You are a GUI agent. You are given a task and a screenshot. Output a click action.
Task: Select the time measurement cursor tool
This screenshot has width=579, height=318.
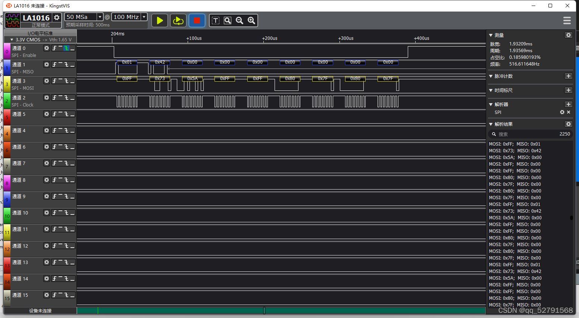point(216,20)
